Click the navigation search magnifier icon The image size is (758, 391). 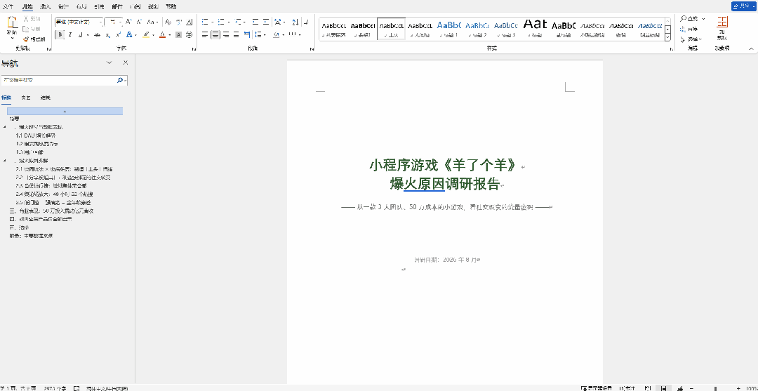(x=119, y=80)
